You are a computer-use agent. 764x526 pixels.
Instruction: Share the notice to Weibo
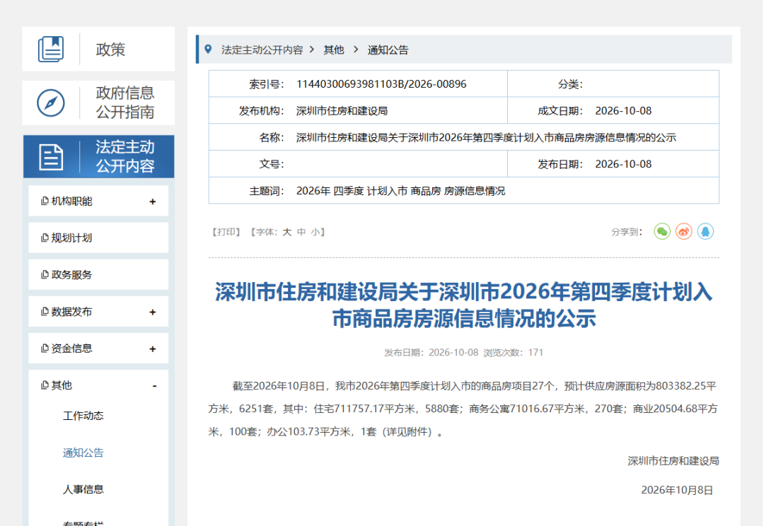pyautogui.click(x=683, y=231)
